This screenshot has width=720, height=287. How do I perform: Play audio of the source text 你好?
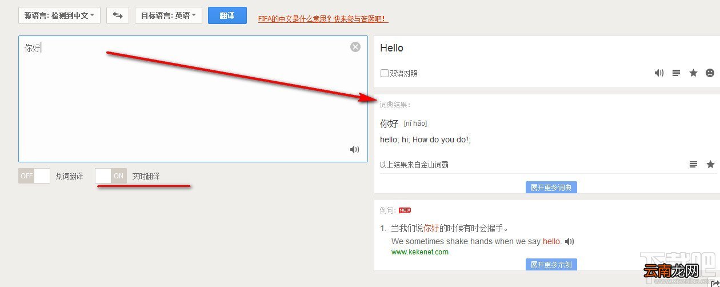355,150
